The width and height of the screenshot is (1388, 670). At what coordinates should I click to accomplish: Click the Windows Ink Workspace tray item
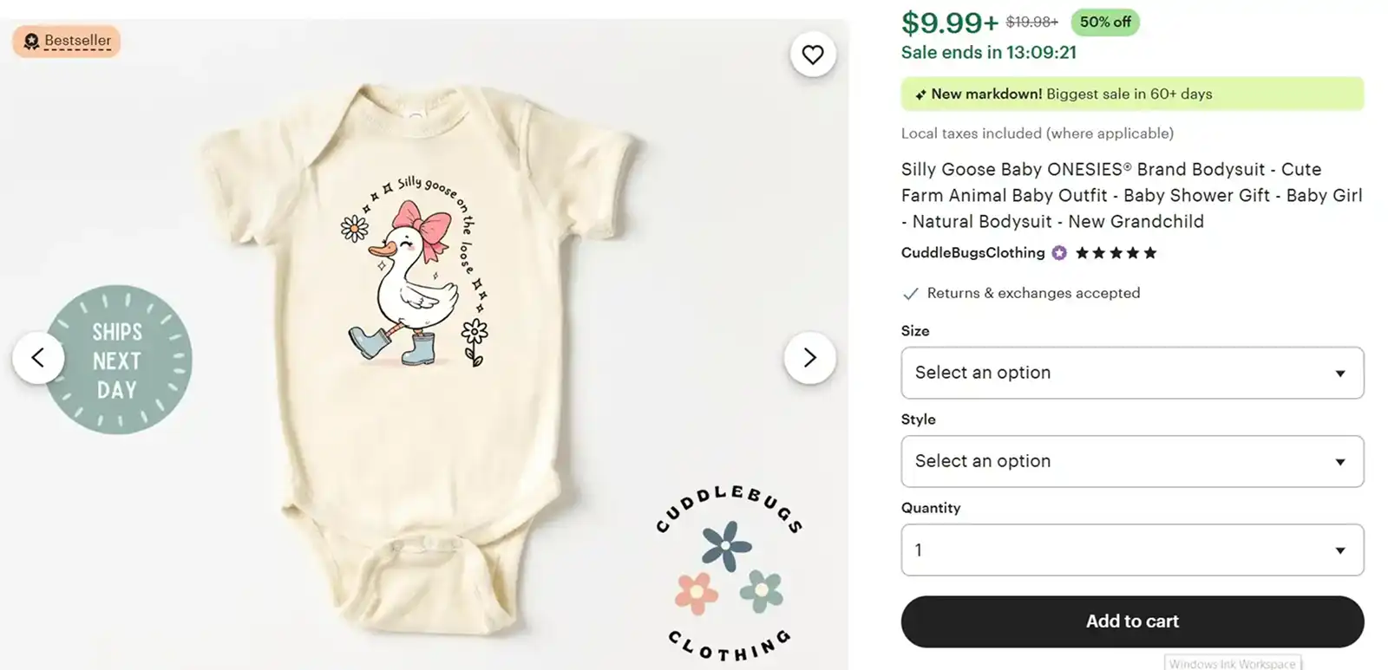tap(1233, 663)
